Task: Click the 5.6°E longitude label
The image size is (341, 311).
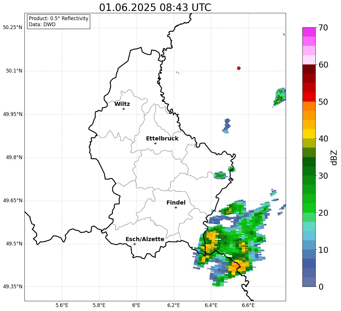Action: tap(62, 305)
